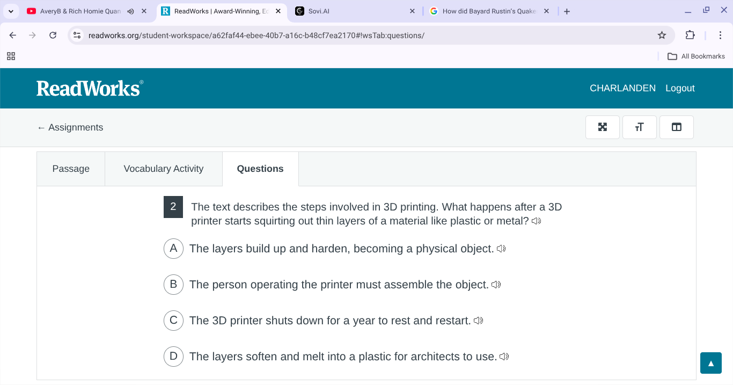
Task: Open the tab search dropdown chevron
Action: click(x=11, y=11)
